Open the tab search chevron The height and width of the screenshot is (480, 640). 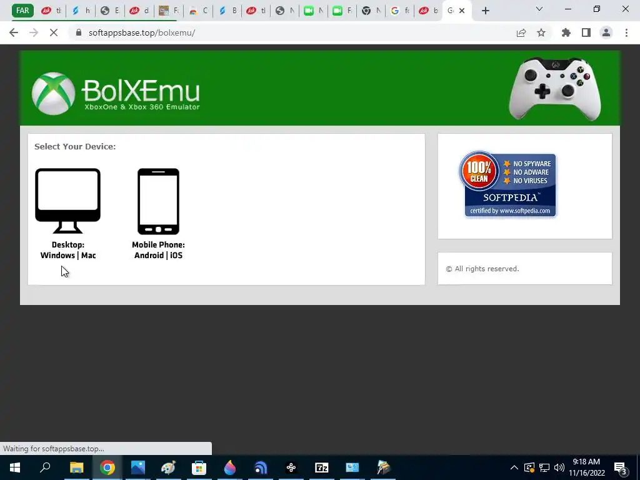click(x=539, y=9)
